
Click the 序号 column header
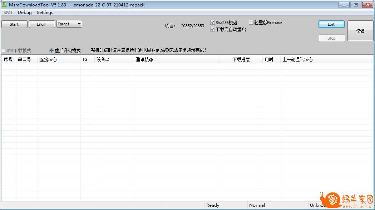pyautogui.click(x=9, y=59)
